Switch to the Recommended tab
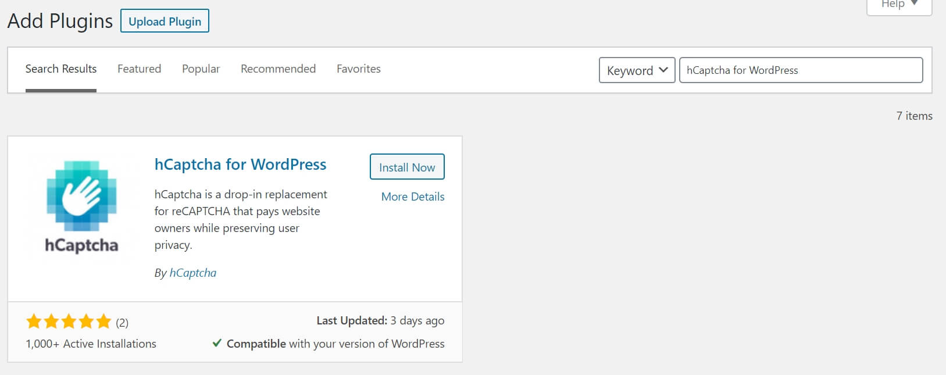The height and width of the screenshot is (375, 946). pos(277,69)
